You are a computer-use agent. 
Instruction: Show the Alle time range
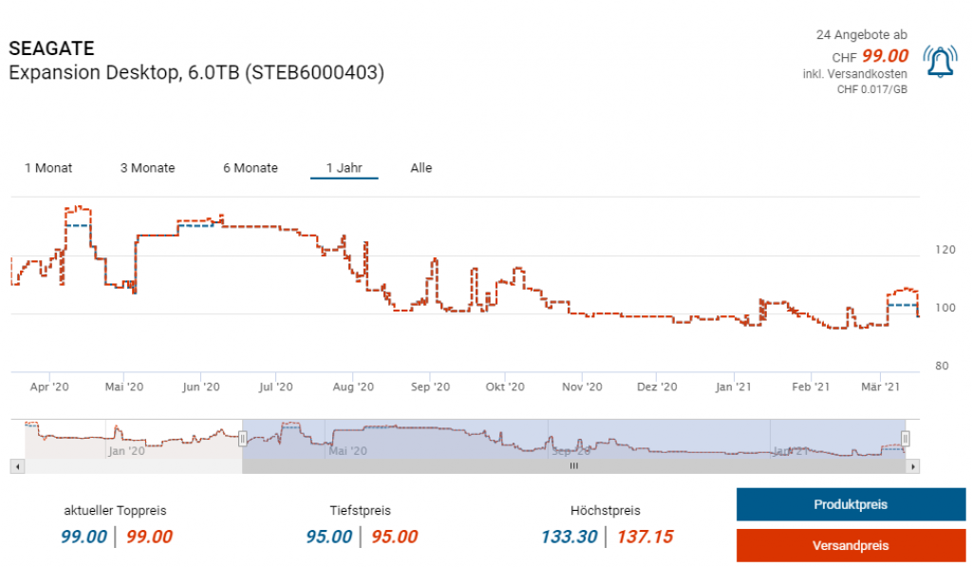coord(421,168)
